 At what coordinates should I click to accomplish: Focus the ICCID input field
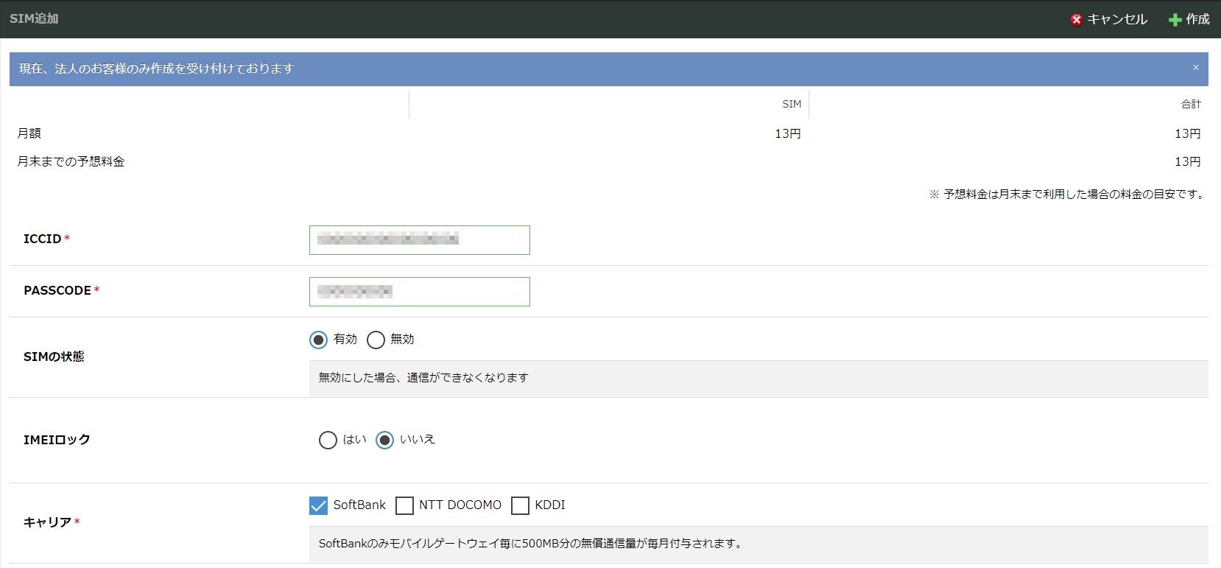click(x=419, y=240)
